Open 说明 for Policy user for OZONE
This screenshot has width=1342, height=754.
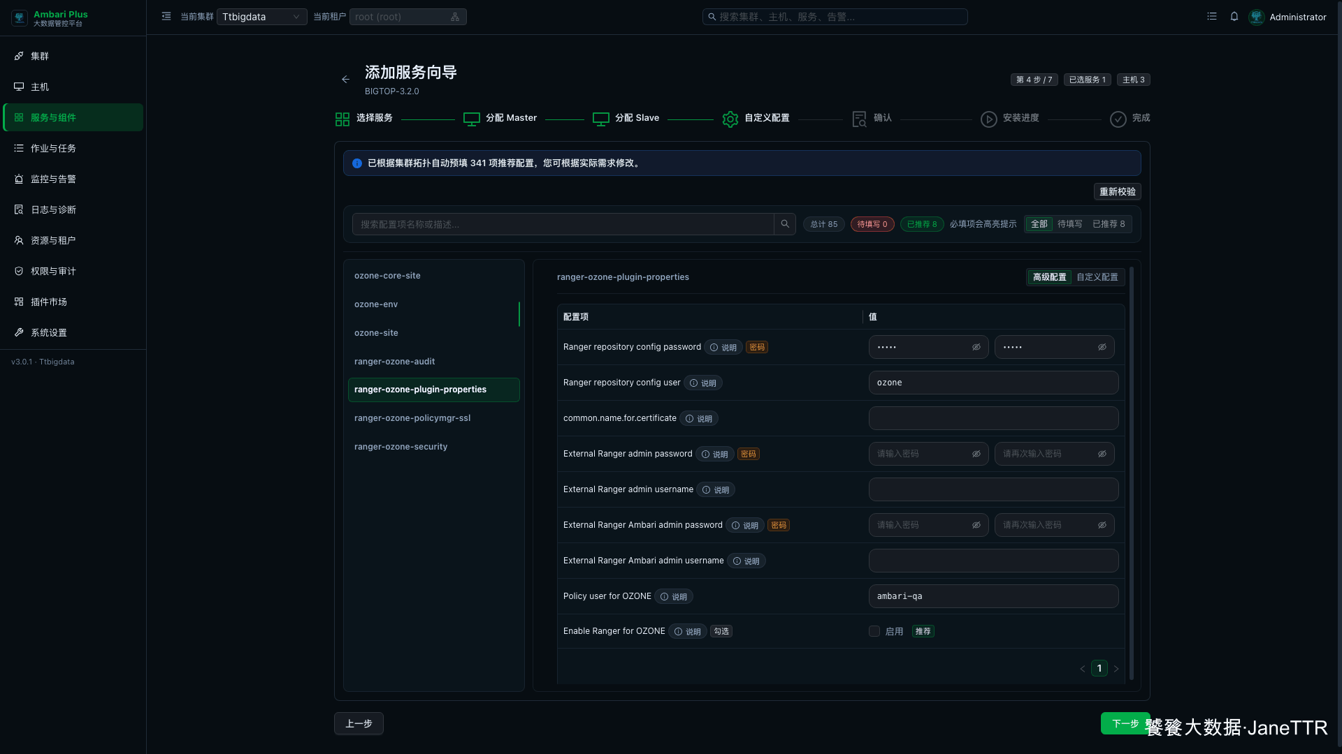click(674, 597)
